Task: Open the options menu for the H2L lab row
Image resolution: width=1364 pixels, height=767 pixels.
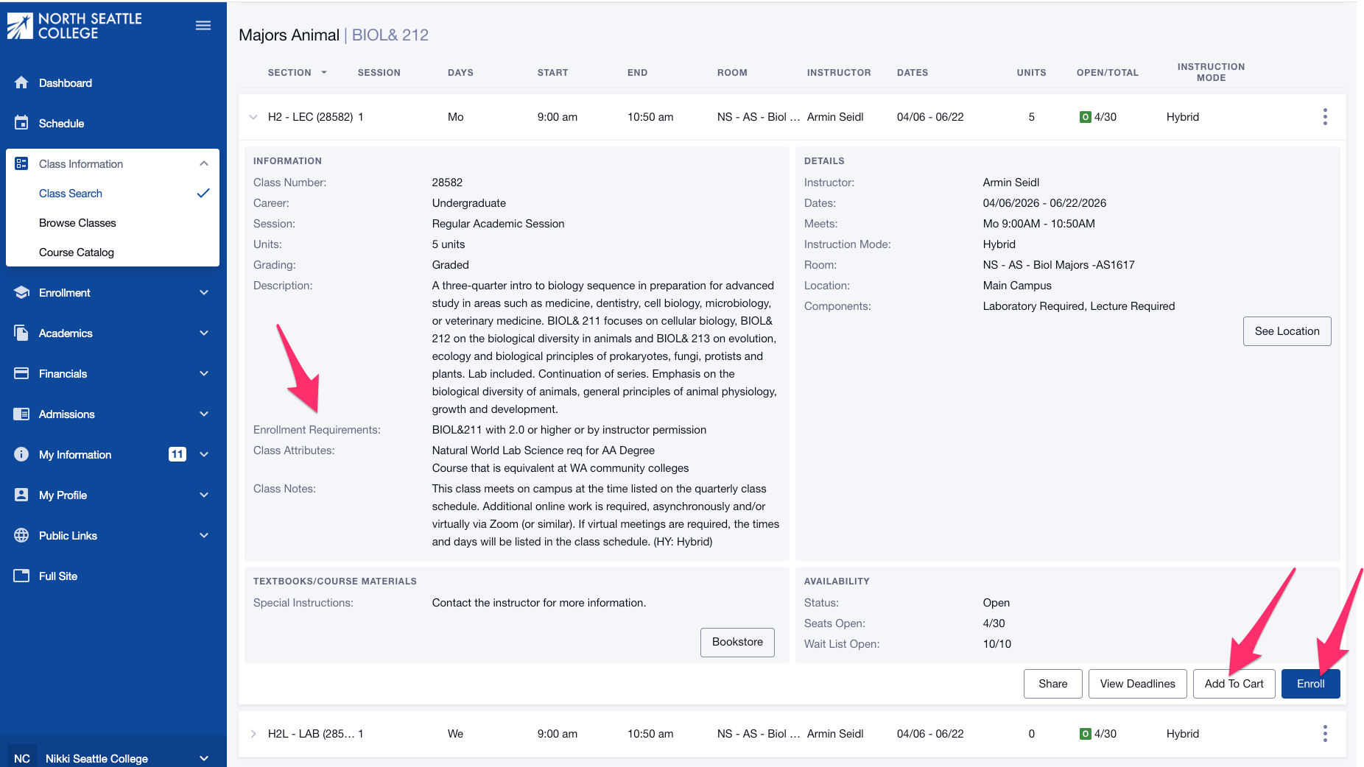Action: coord(1325,733)
